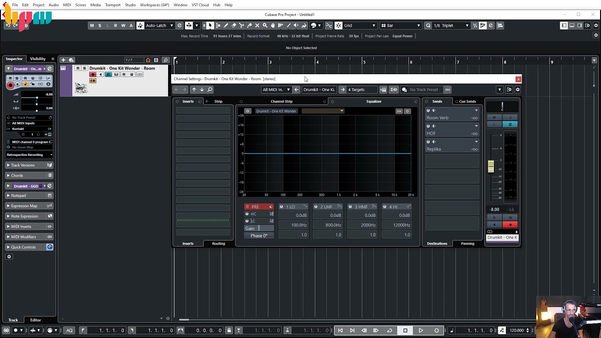
Task: Open track search magnifier in track list
Action: pos(165,60)
